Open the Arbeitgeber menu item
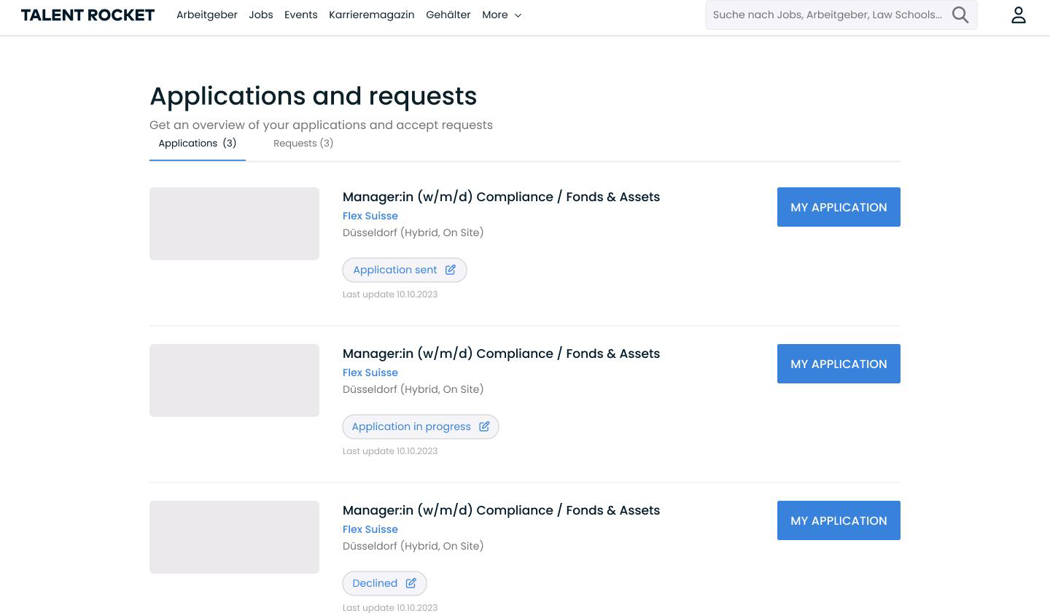 click(207, 15)
